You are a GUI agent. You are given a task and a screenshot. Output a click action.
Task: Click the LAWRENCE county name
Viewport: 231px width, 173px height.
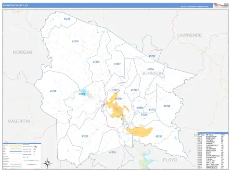(190, 35)
